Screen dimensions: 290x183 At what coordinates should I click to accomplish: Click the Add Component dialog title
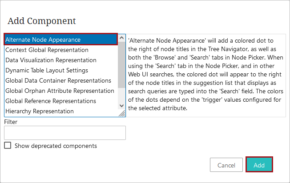pos(42,21)
